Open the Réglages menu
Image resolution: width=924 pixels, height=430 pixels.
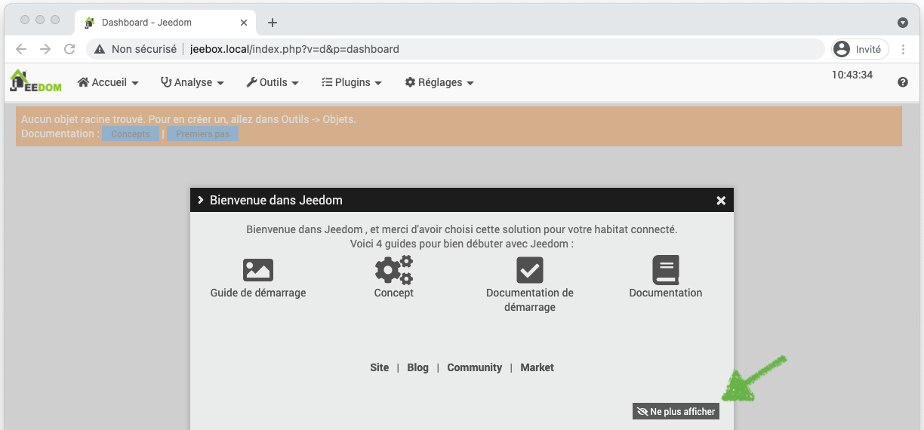[x=439, y=82]
